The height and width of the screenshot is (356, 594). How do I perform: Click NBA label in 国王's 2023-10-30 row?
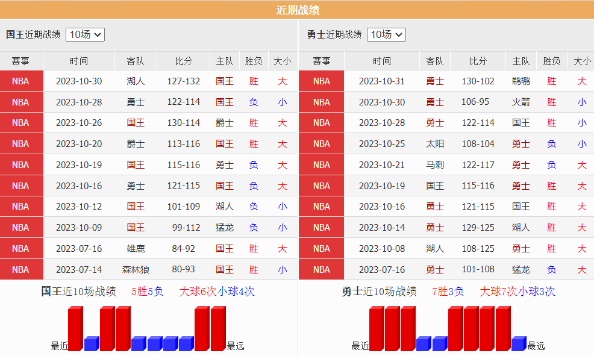pyautogui.click(x=20, y=81)
